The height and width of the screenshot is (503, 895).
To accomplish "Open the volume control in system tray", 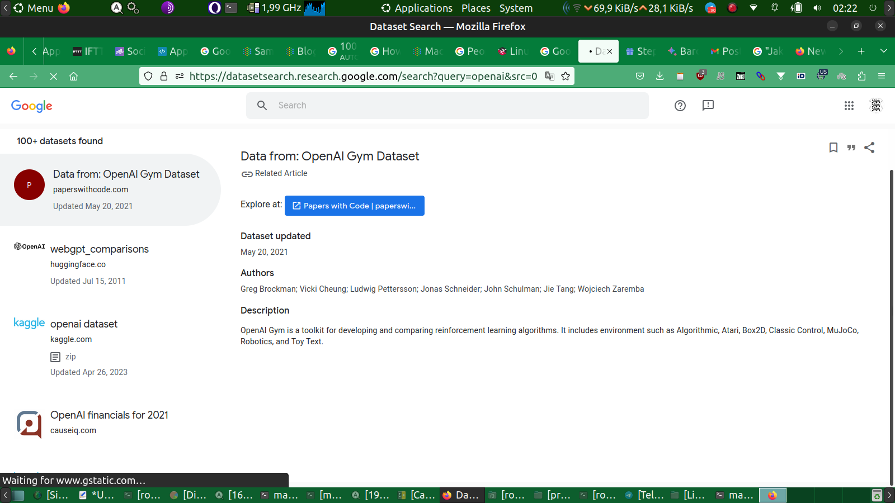I will pos(817,8).
